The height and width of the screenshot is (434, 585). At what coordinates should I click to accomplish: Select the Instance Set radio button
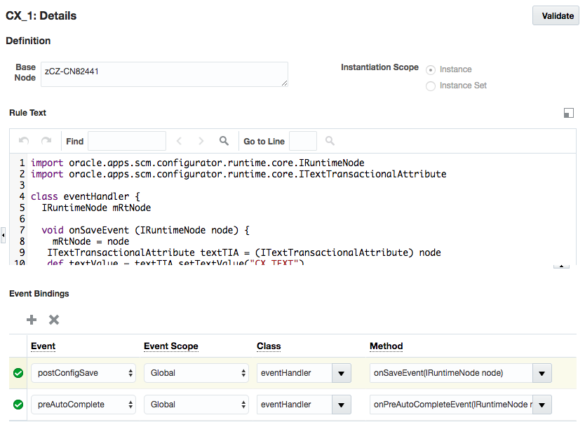(431, 86)
